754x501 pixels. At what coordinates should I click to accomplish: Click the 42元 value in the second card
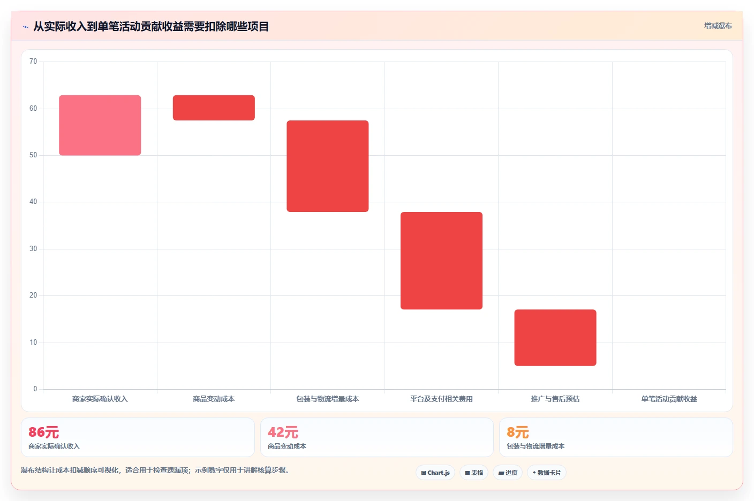click(283, 432)
